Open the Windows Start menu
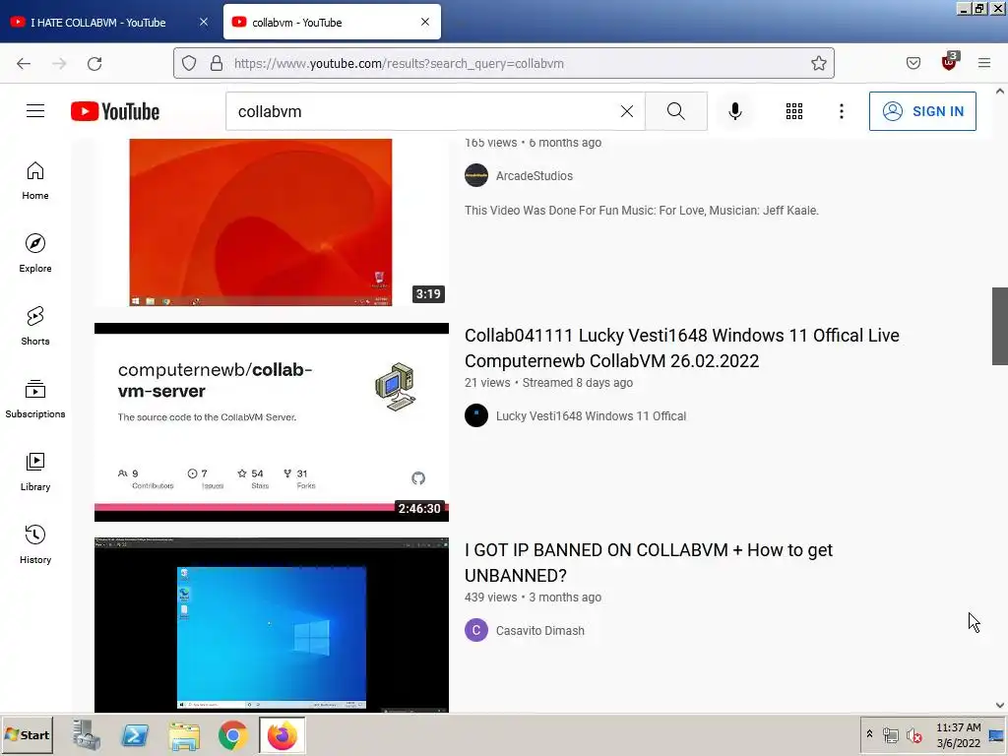Image resolution: width=1008 pixels, height=756 pixels. (27, 734)
